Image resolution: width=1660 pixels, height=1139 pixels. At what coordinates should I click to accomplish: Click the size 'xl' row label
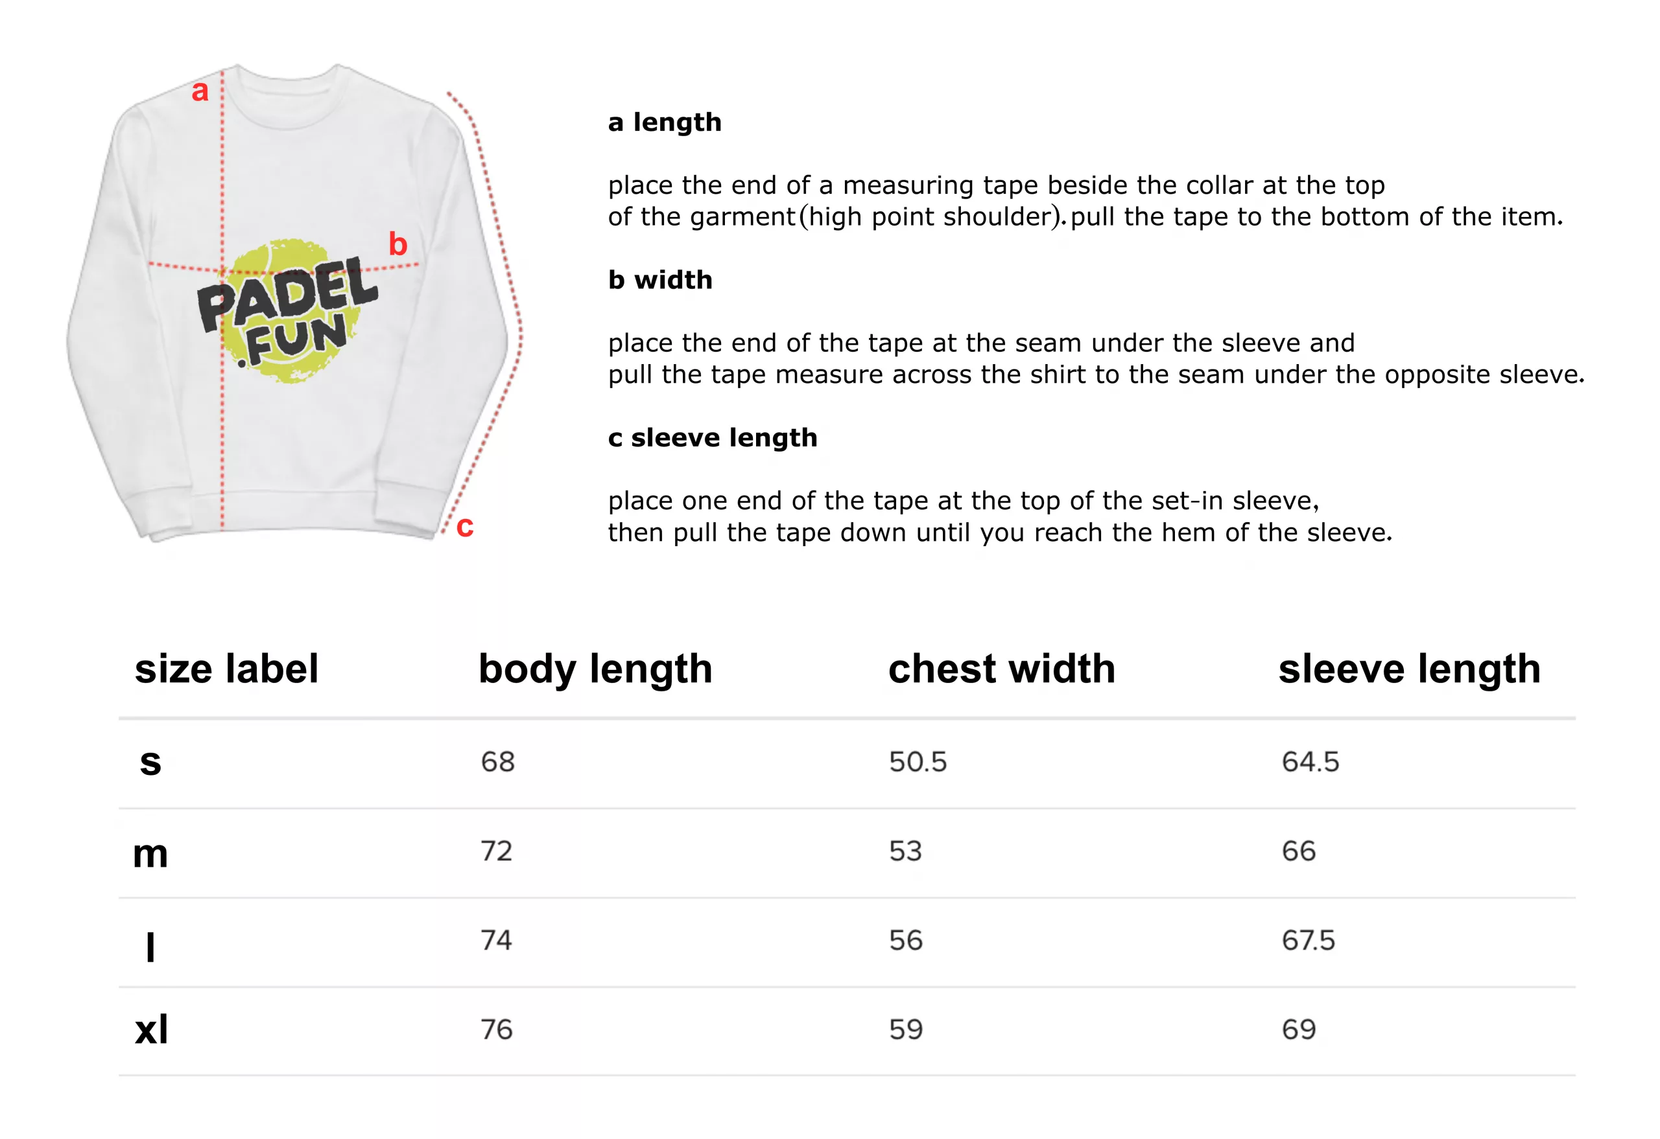click(152, 1029)
